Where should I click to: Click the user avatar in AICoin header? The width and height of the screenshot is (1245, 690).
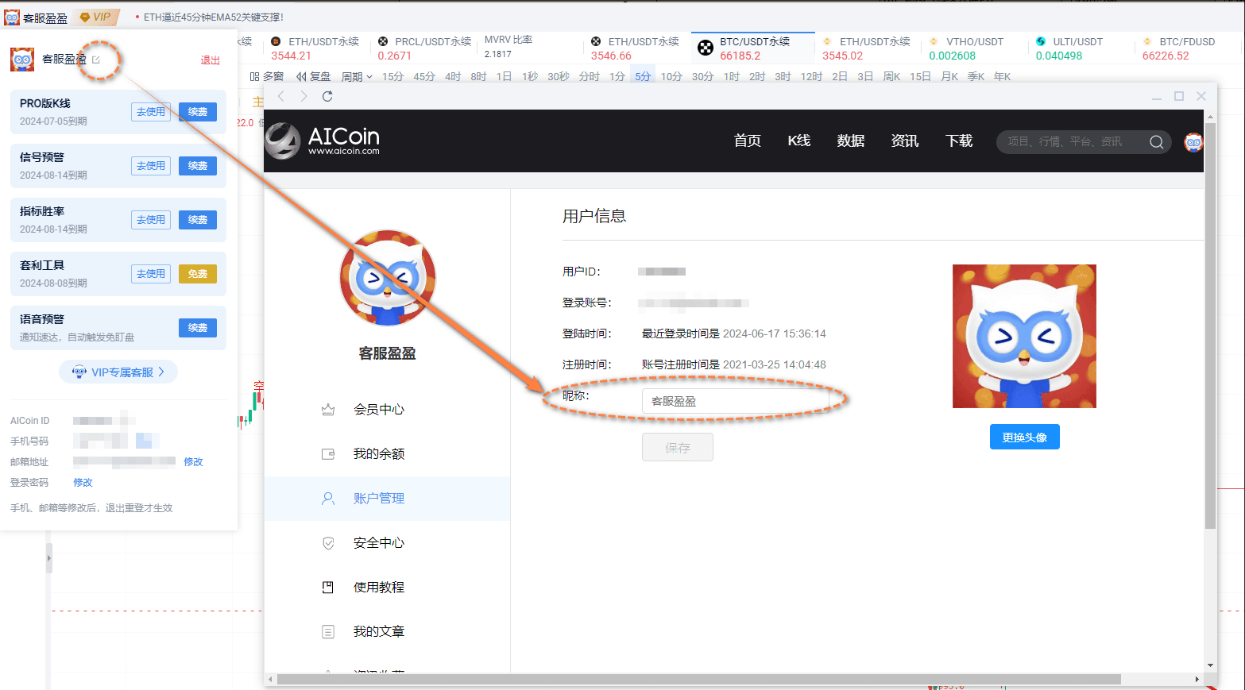[1193, 142]
